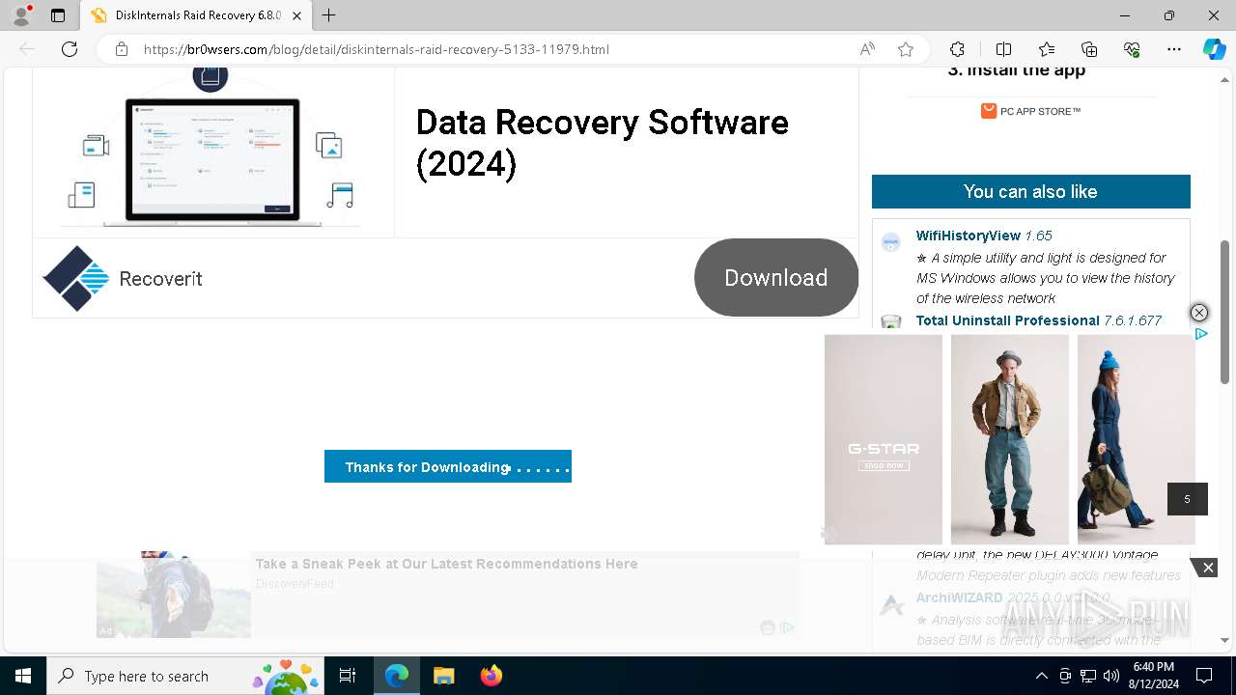Click the scrollbar down arrow

click(x=1224, y=639)
